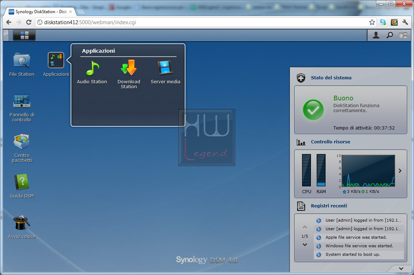Start the Avvio veloce wizard
Image resolution: width=414 pixels, height=275 pixels.
[22, 227]
